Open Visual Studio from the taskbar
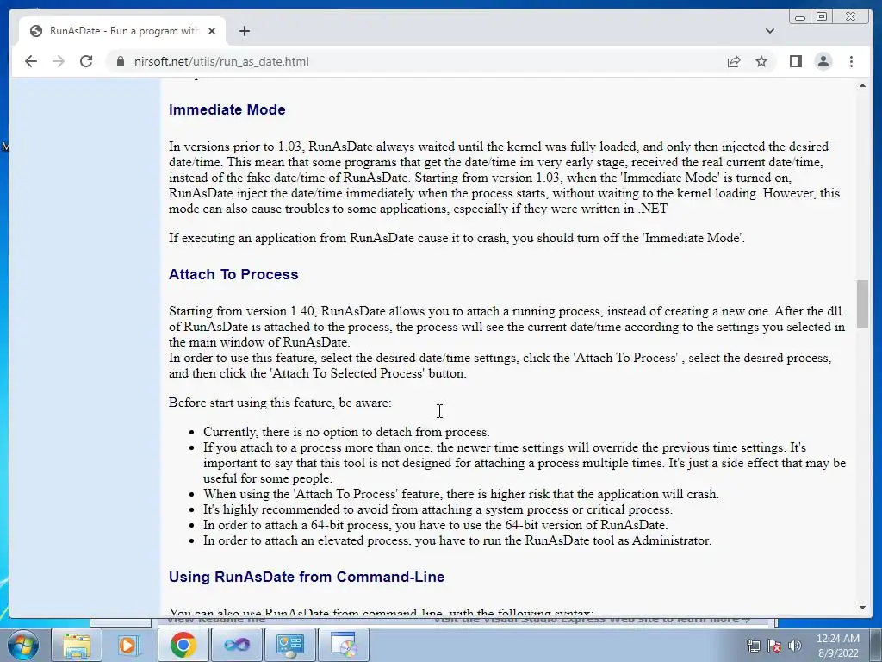882x662 pixels. [x=236, y=645]
